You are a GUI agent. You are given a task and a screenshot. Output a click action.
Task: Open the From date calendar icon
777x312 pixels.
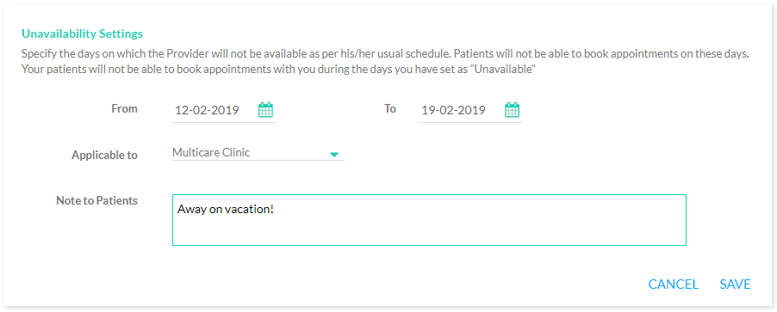tap(265, 110)
